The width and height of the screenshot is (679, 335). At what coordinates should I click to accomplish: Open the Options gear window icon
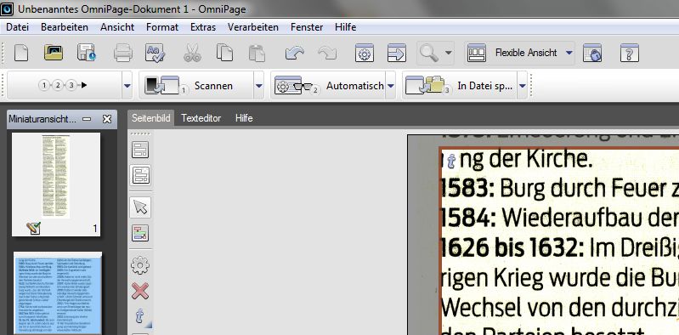click(x=365, y=53)
